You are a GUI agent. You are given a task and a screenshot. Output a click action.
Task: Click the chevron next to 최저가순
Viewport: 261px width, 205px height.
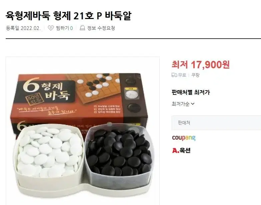click(x=193, y=104)
